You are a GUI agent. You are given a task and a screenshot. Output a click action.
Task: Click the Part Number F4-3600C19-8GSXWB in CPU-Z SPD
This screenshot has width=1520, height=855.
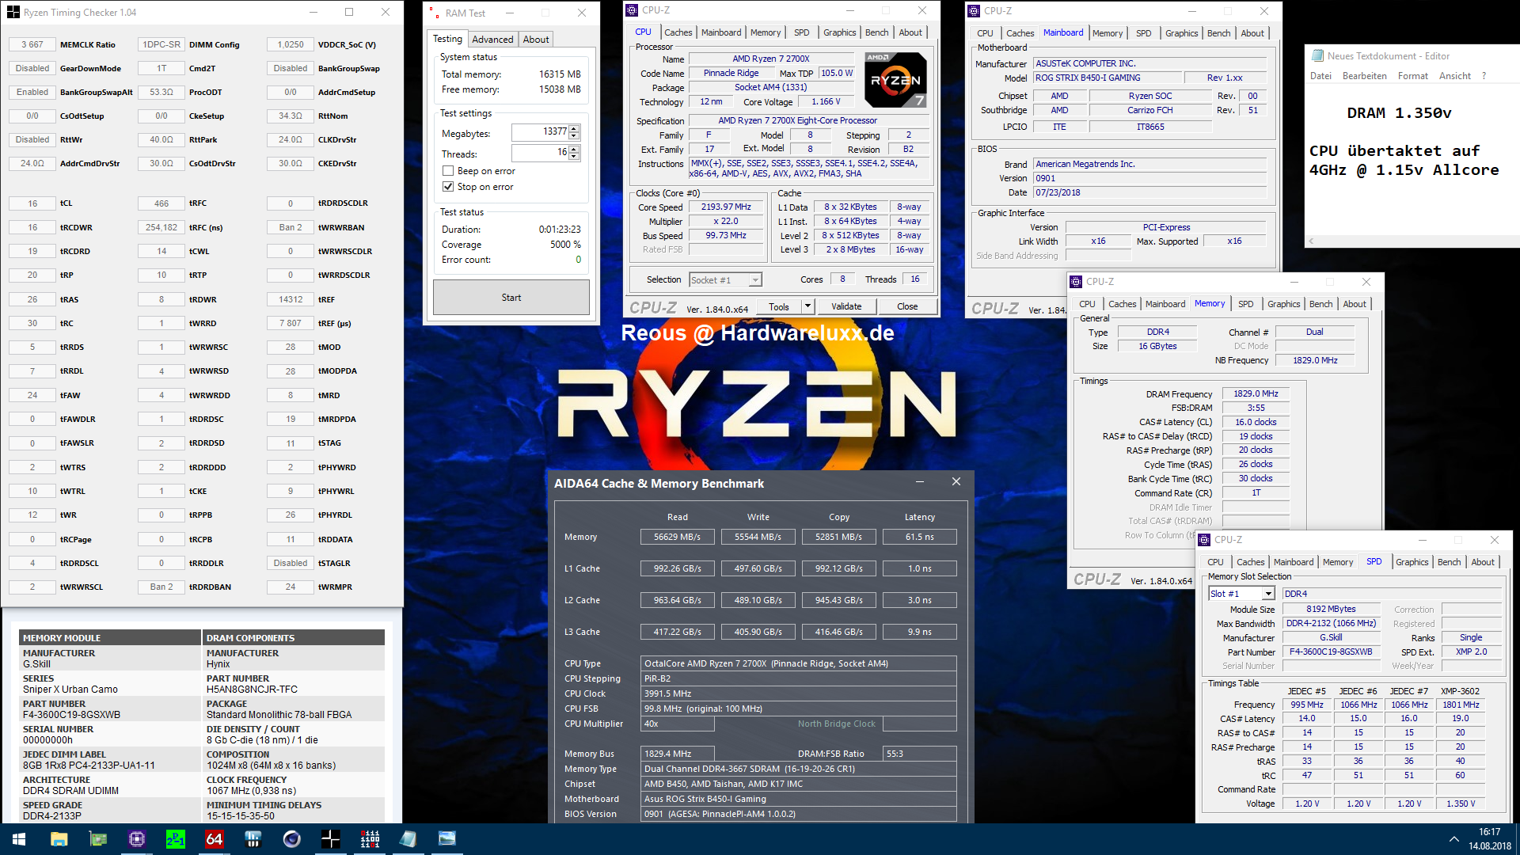(x=1331, y=652)
